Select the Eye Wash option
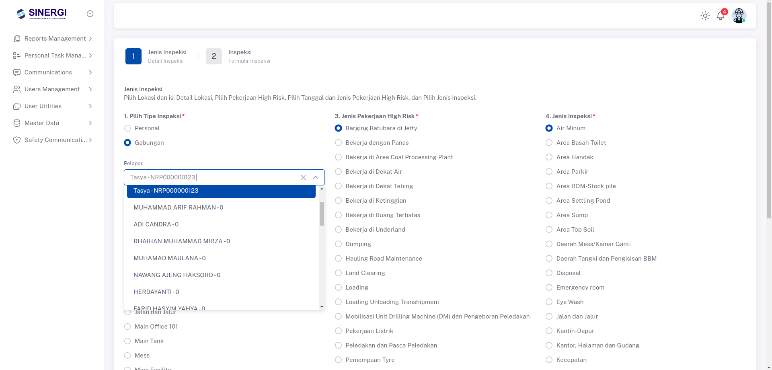 549,302
